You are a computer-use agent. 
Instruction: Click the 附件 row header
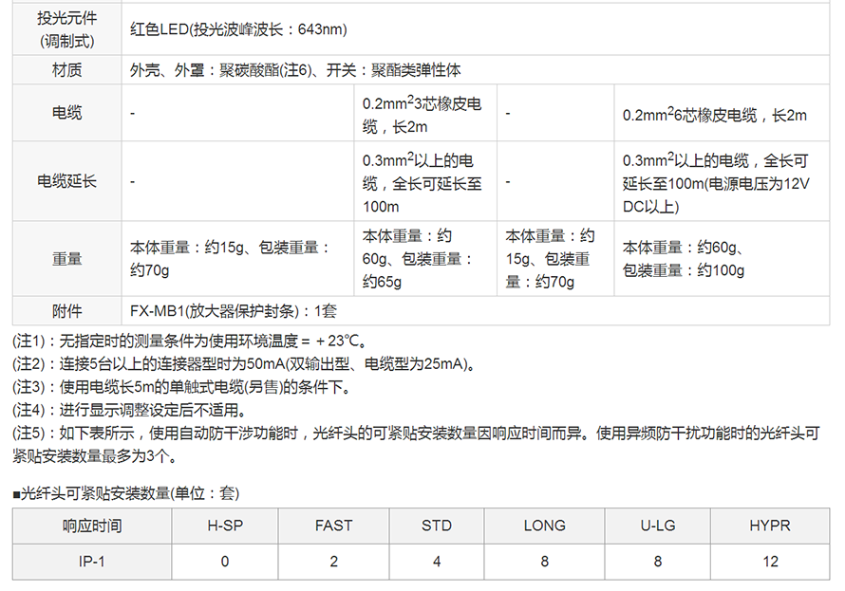(x=66, y=311)
